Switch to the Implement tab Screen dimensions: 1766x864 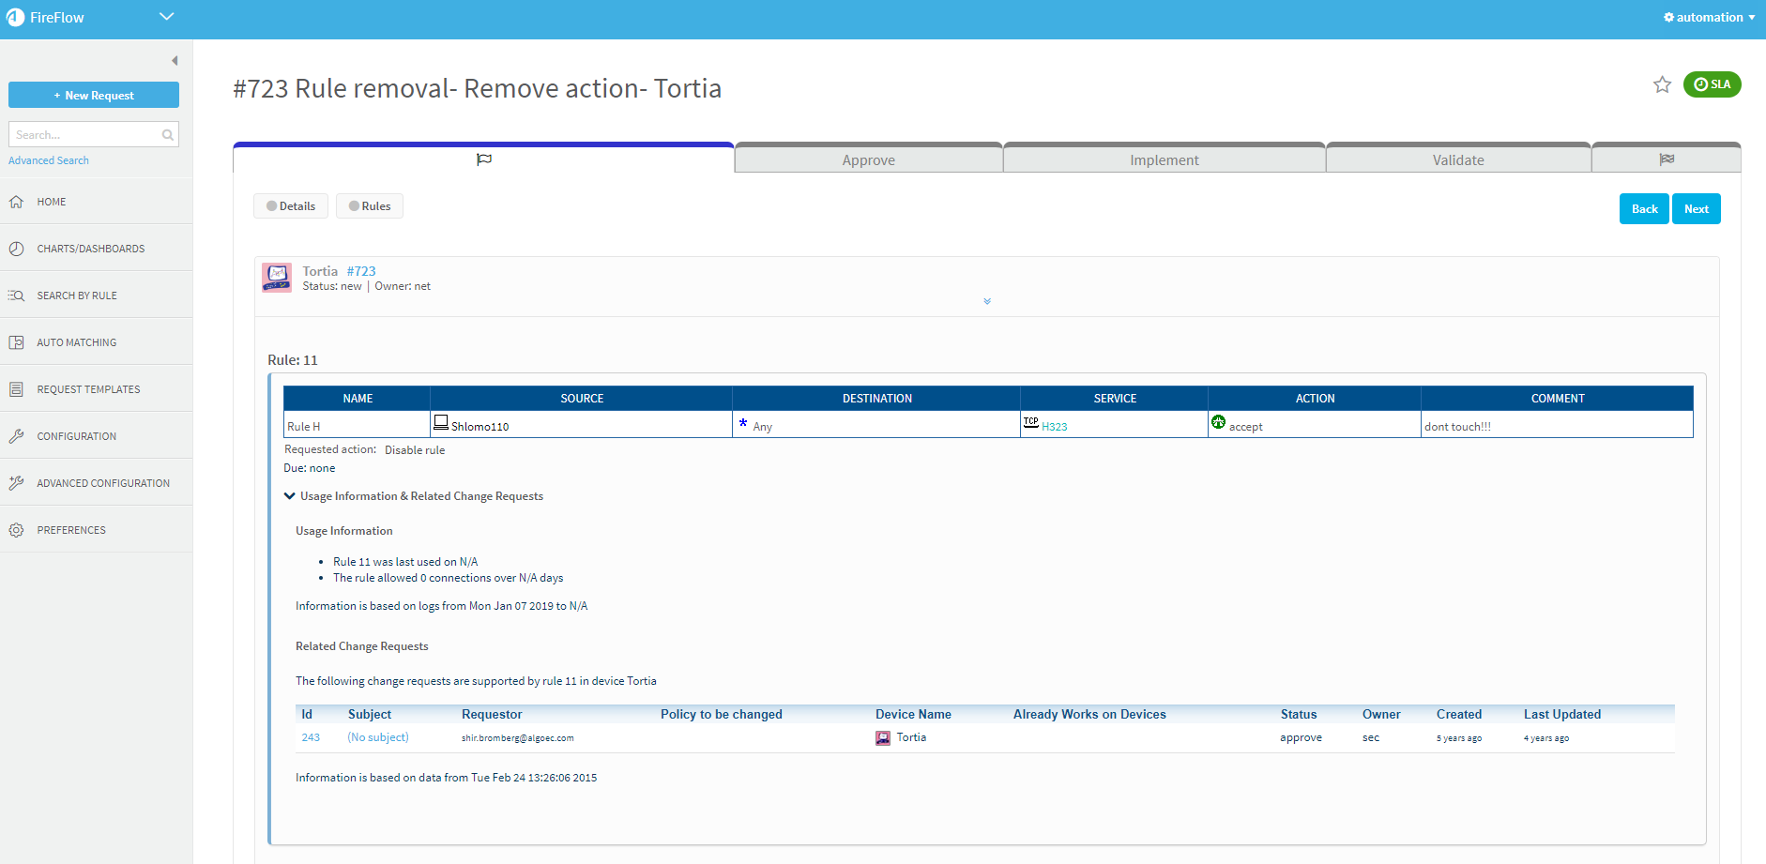1164,160
